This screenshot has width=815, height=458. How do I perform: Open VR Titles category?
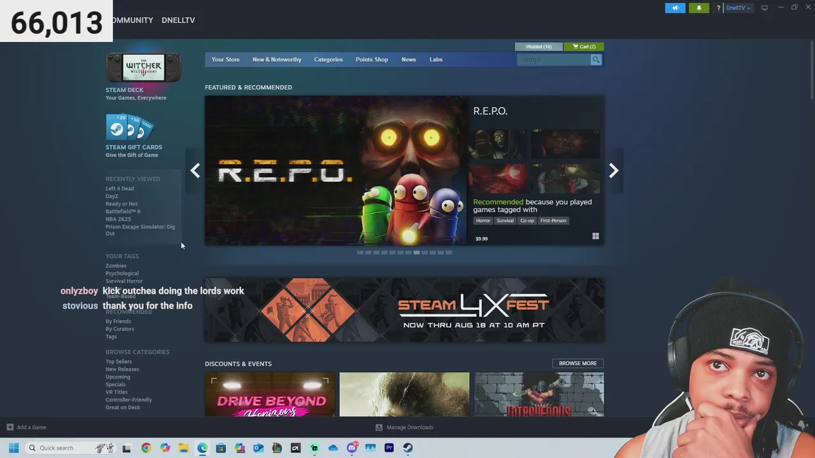coord(117,392)
